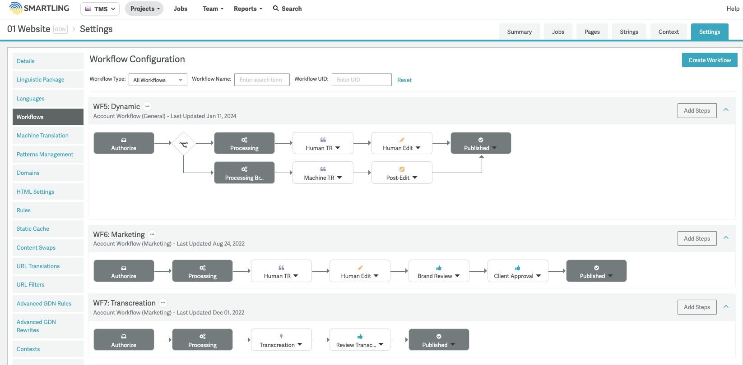Open Machine Translation in the sidebar
The width and height of the screenshot is (743, 365).
(42, 136)
